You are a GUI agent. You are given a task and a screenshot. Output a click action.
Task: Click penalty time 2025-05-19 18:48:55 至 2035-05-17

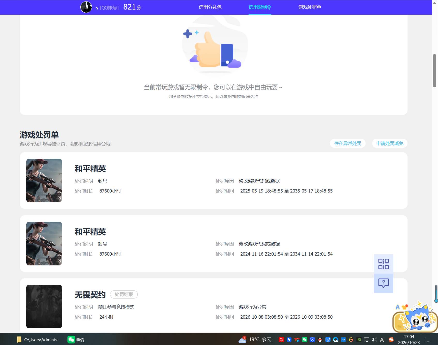[286, 191]
